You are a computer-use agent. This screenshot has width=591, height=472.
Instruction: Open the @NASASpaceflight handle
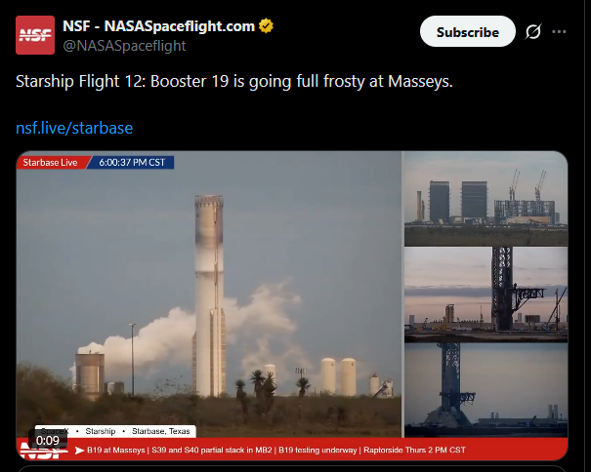[124, 46]
